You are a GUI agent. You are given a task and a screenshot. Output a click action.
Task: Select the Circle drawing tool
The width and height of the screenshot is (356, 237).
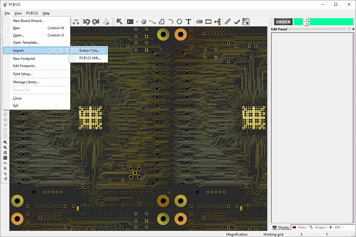[180, 21]
